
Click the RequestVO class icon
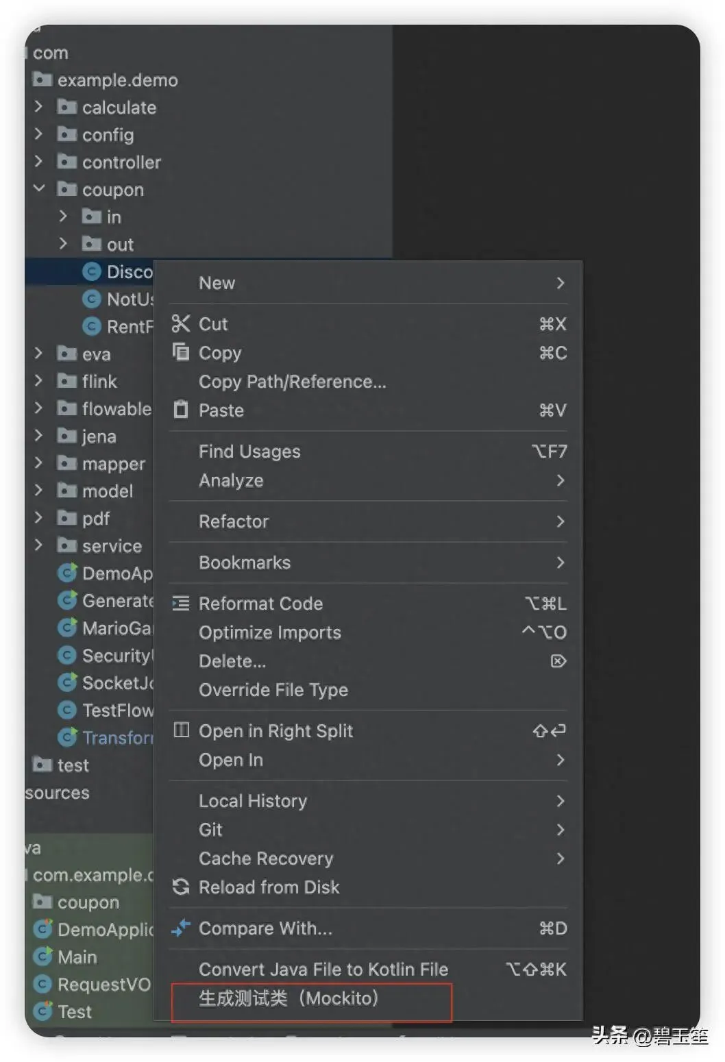click(43, 984)
